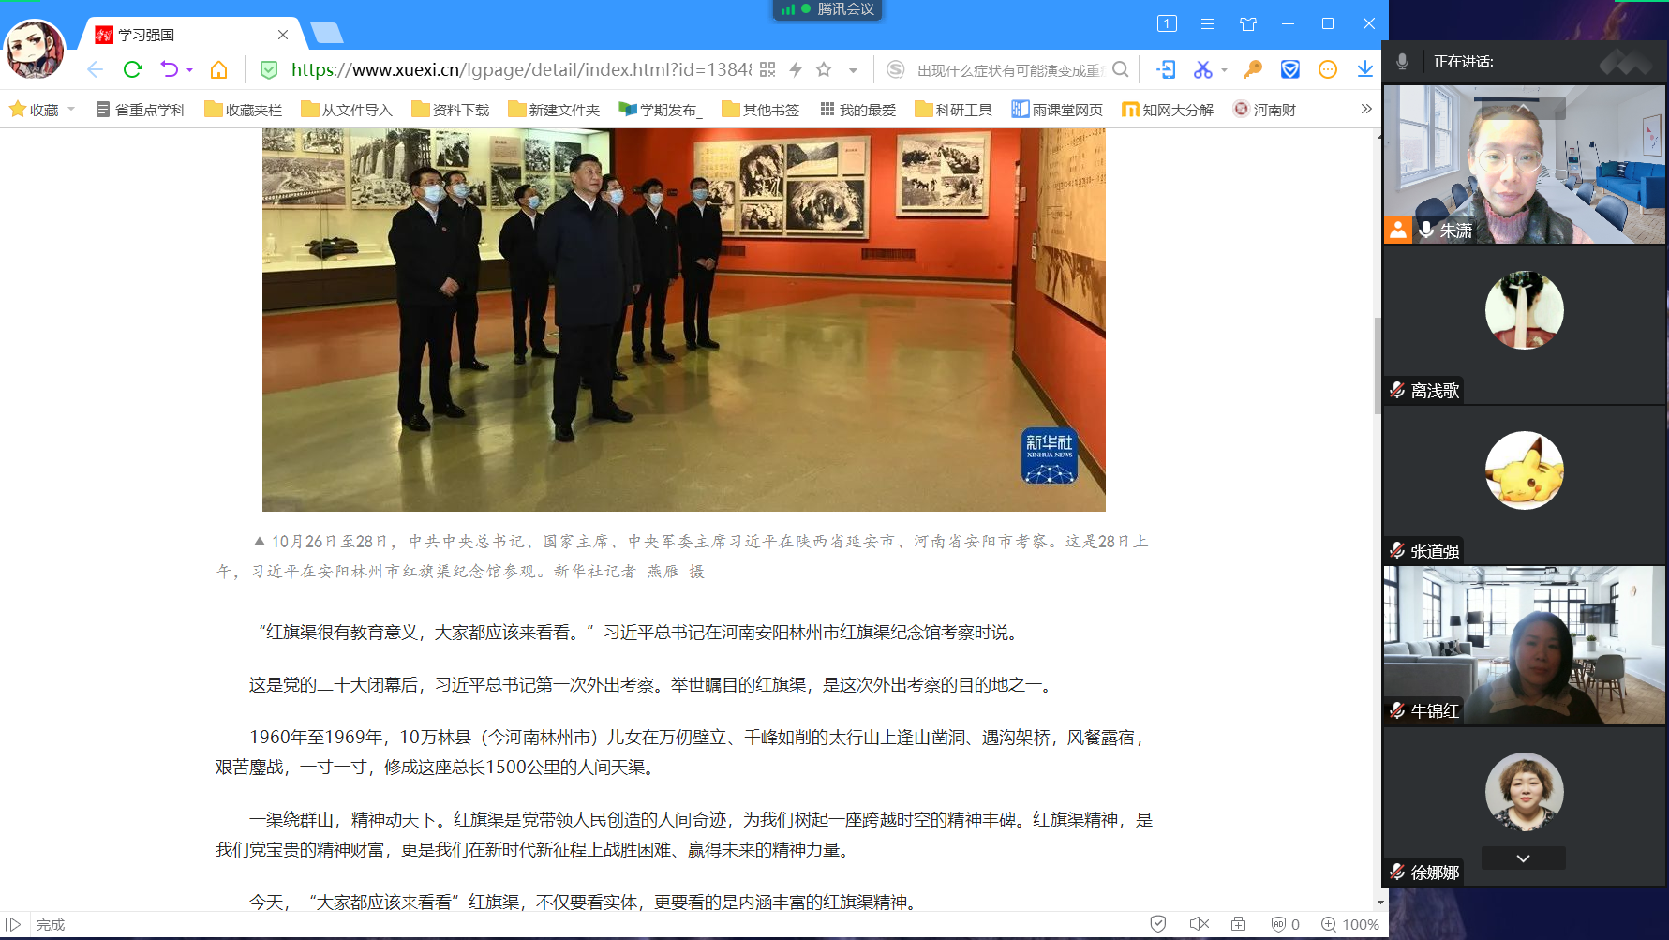
Task: Toggle page sound mute in status bar
Action: [x=1199, y=924]
